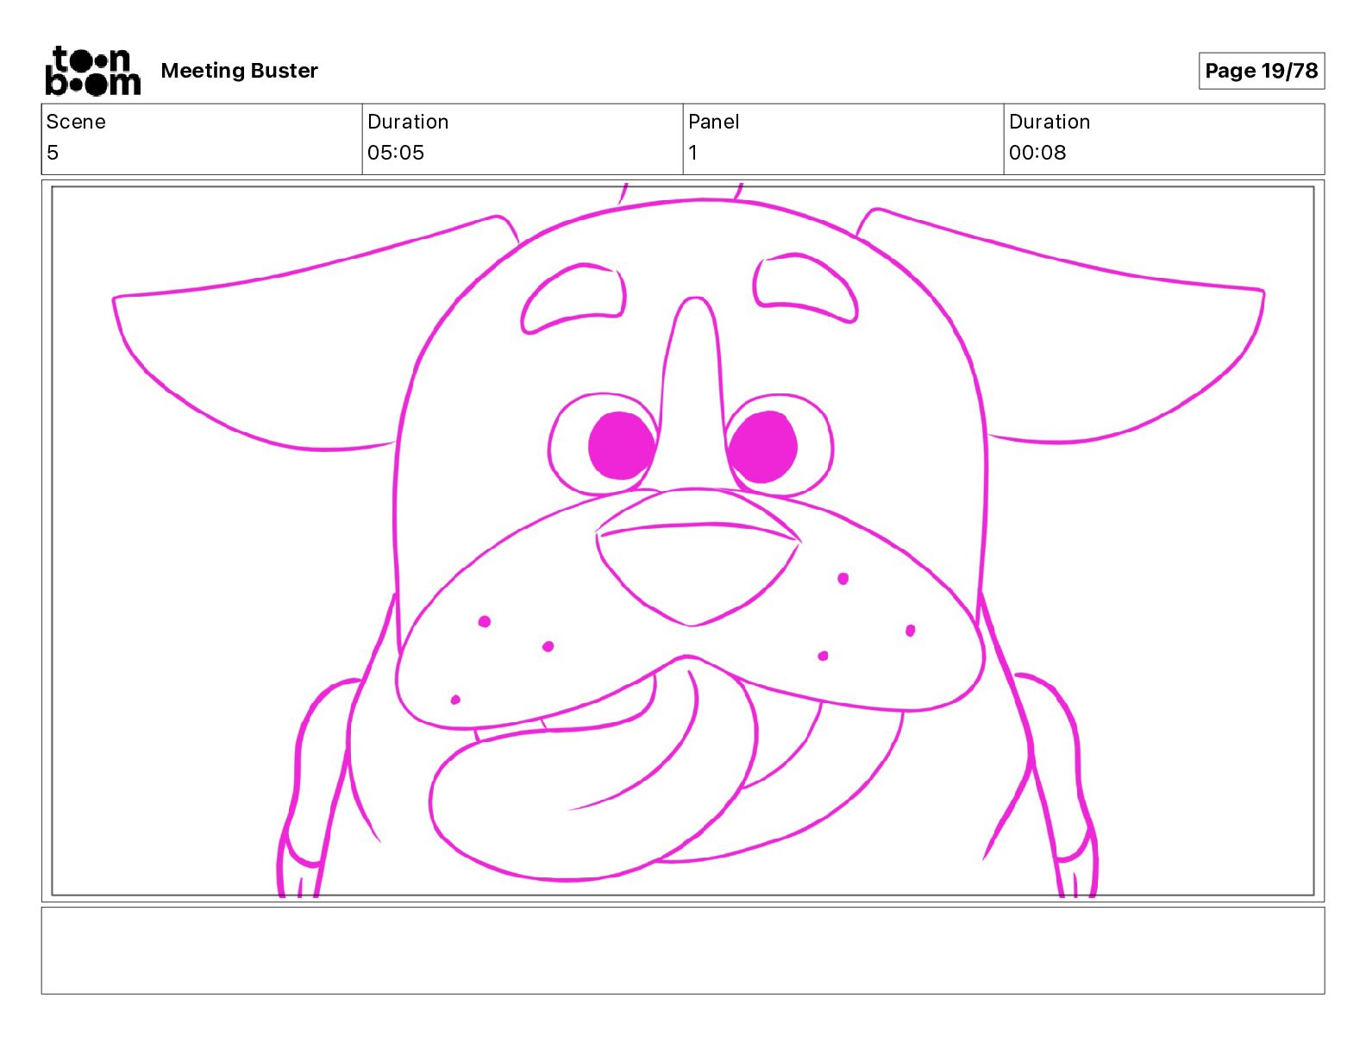Click the Toon Boom logo
Viewport: 1366px width, 1056px height.
tap(92, 71)
